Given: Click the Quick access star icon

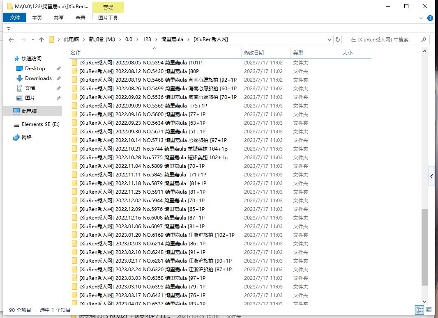Looking at the screenshot, I should 17,59.
